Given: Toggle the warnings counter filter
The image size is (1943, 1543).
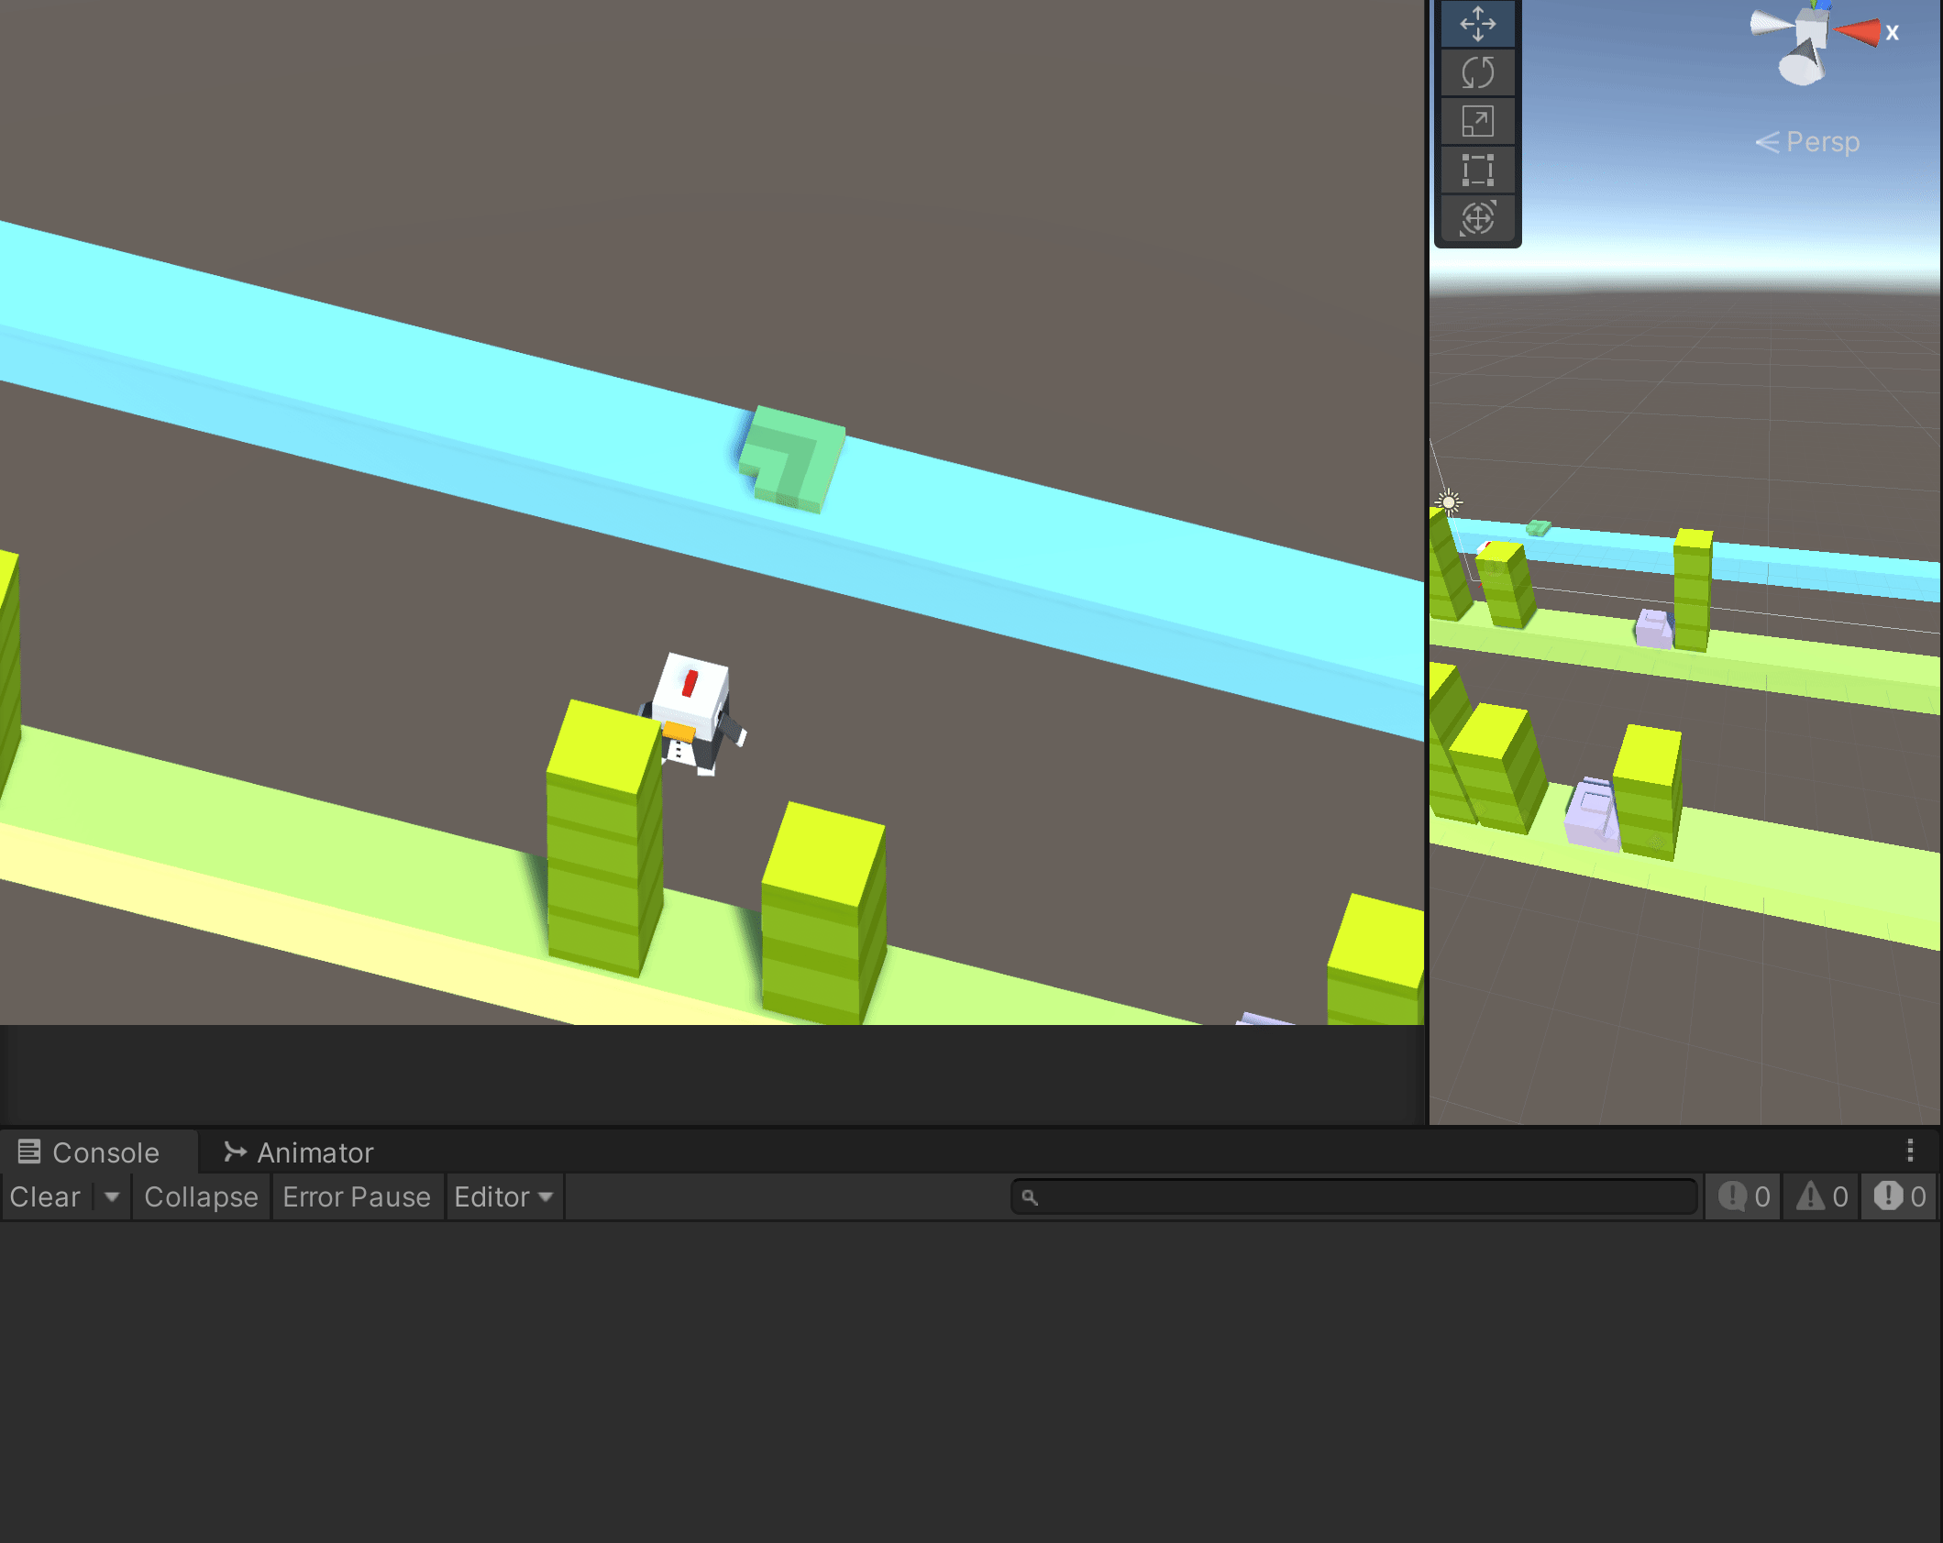Looking at the screenshot, I should (x=1821, y=1196).
